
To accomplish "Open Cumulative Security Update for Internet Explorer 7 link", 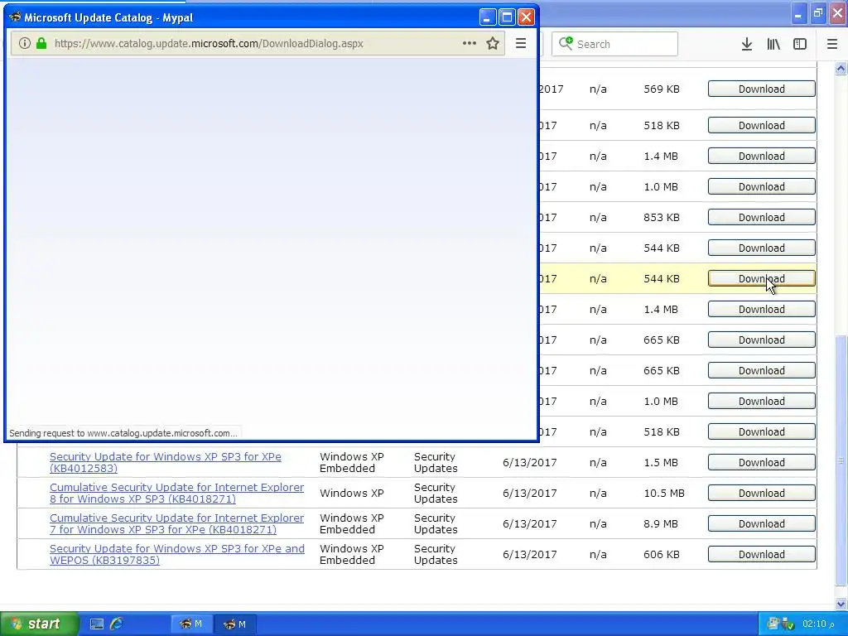I will point(177,523).
